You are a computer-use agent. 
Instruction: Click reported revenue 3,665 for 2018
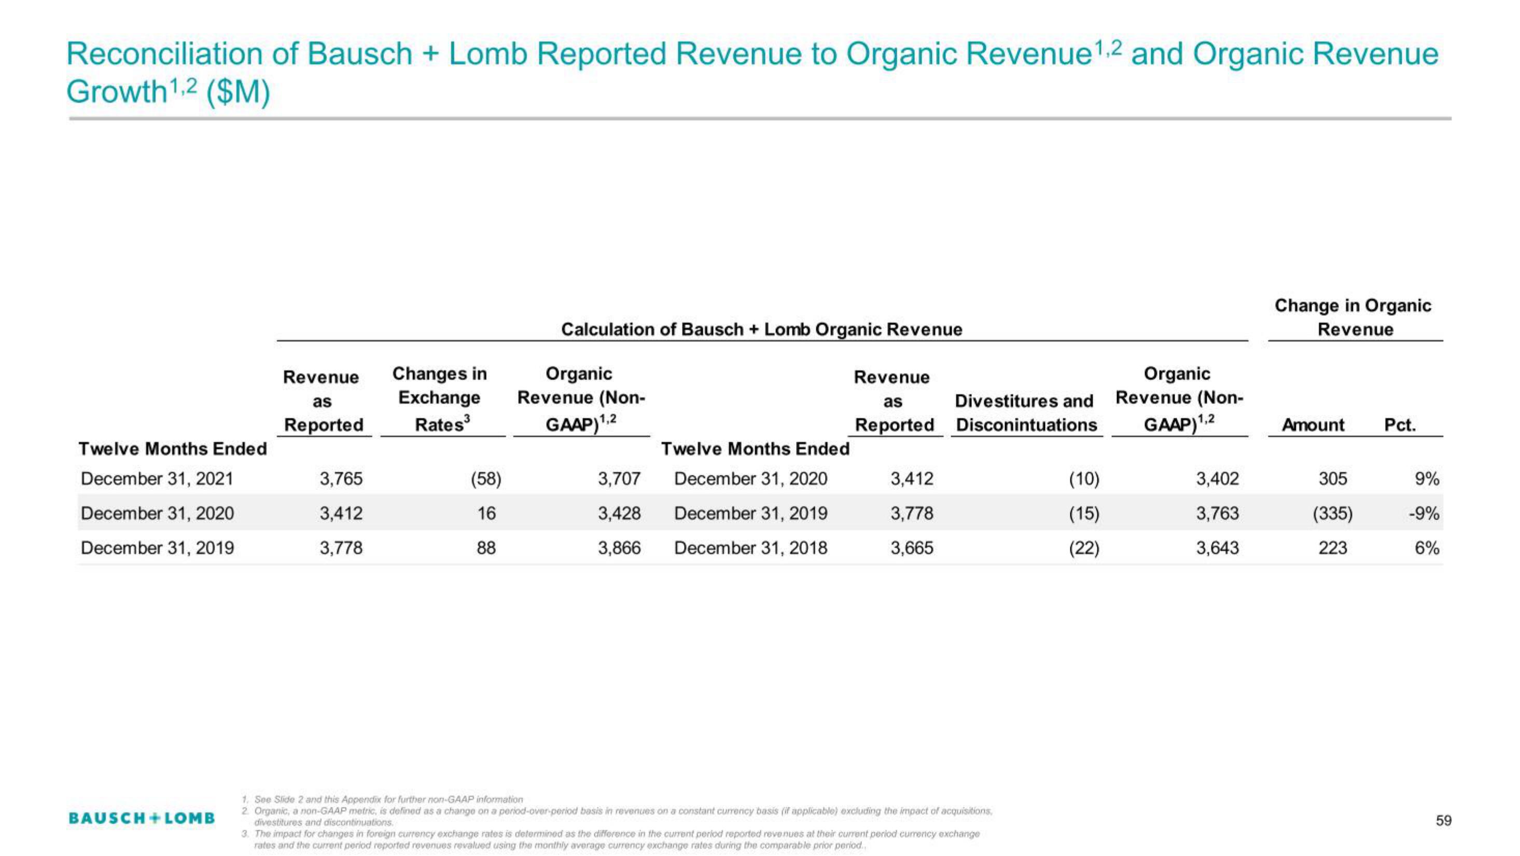pyautogui.click(x=912, y=548)
